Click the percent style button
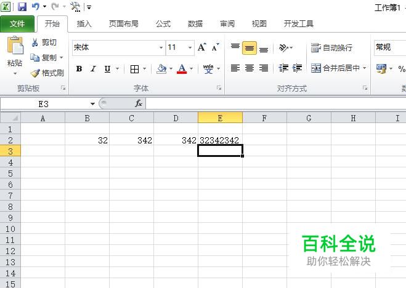The height and width of the screenshot is (288, 406). [402, 69]
